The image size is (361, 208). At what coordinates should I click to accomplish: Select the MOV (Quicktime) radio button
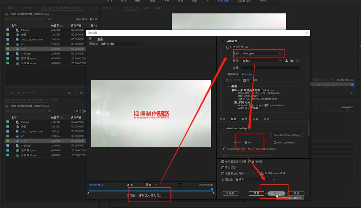pos(275,142)
